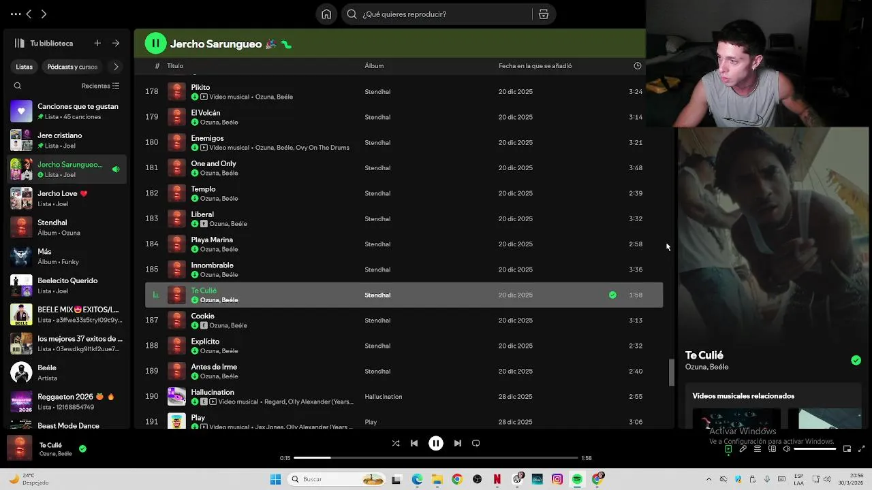
Task: Go to Spotify home
Action: coord(326,14)
